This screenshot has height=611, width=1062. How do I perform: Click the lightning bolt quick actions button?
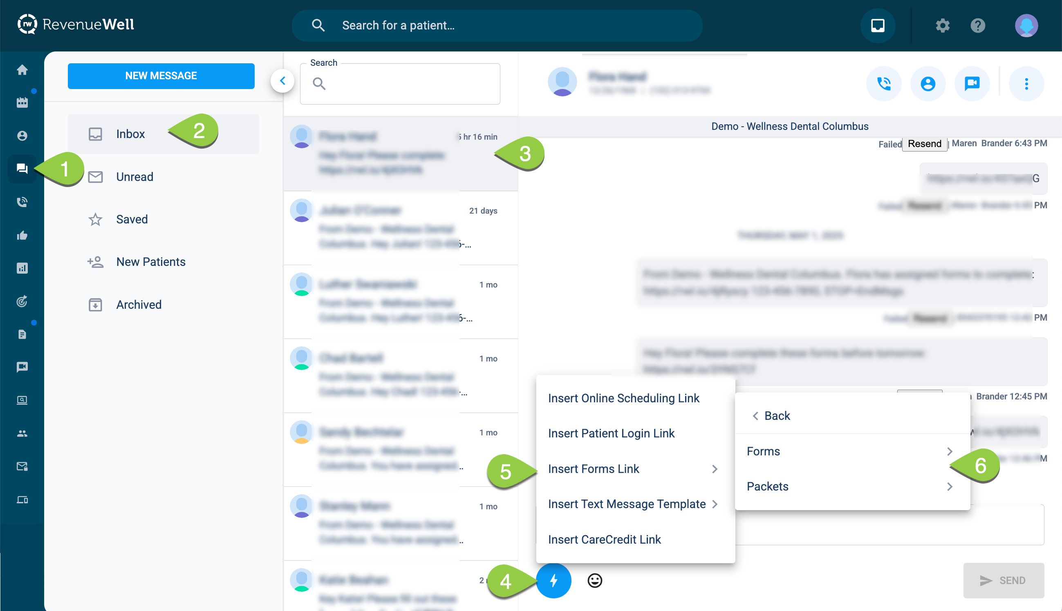point(553,580)
